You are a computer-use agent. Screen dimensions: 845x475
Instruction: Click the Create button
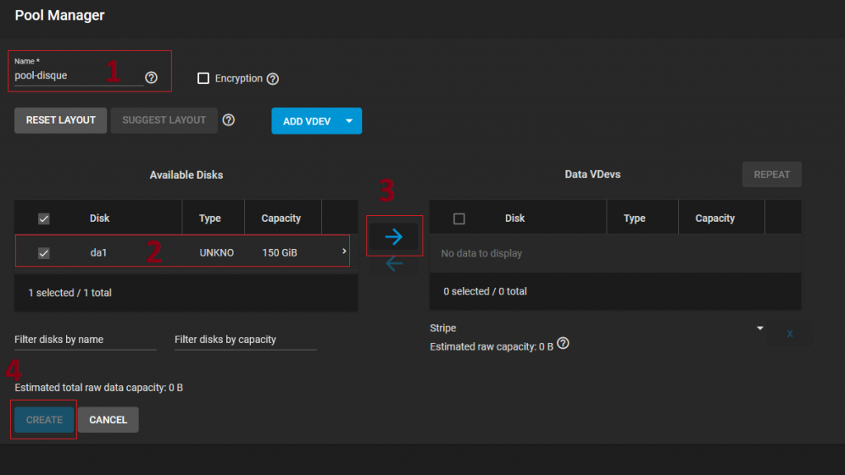[45, 420]
